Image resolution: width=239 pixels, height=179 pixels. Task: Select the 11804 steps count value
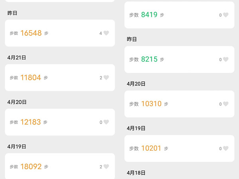click(x=31, y=78)
